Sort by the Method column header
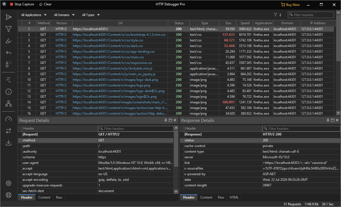 (x=43, y=23)
